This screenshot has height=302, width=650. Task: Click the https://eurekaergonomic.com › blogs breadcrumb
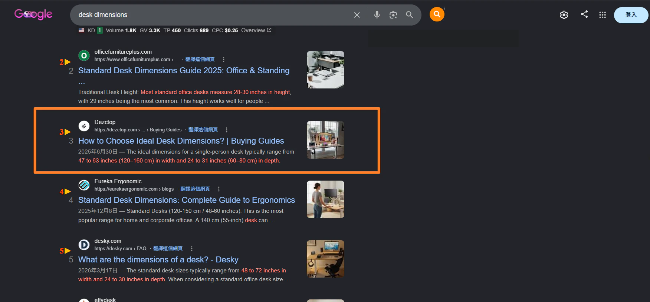(134, 189)
